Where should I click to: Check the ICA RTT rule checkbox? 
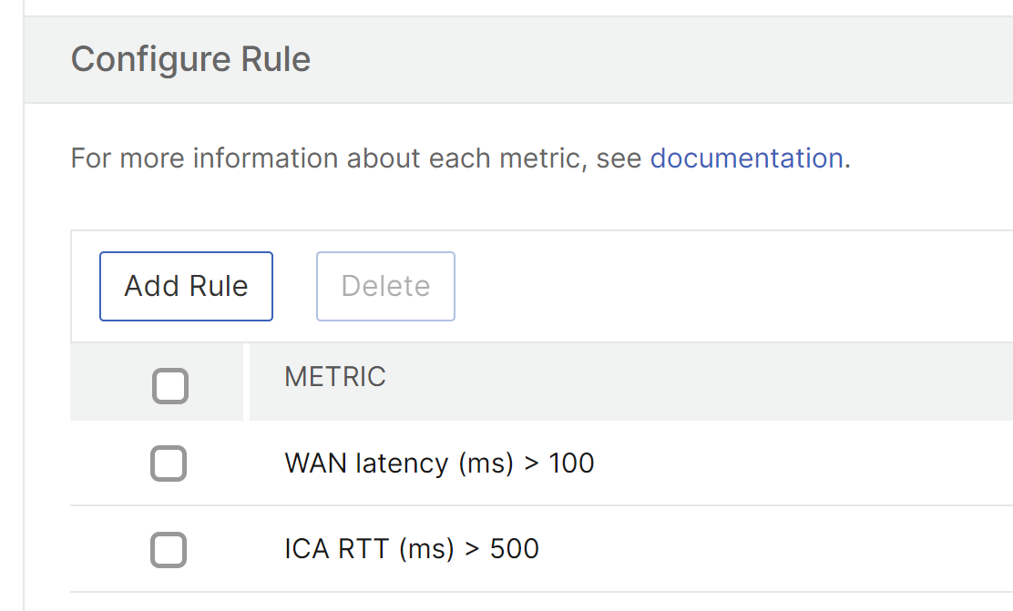(169, 550)
